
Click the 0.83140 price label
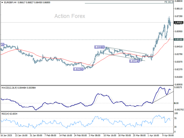[x=134, y=61]
